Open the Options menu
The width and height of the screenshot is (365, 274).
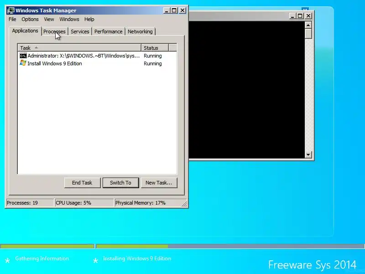point(30,19)
